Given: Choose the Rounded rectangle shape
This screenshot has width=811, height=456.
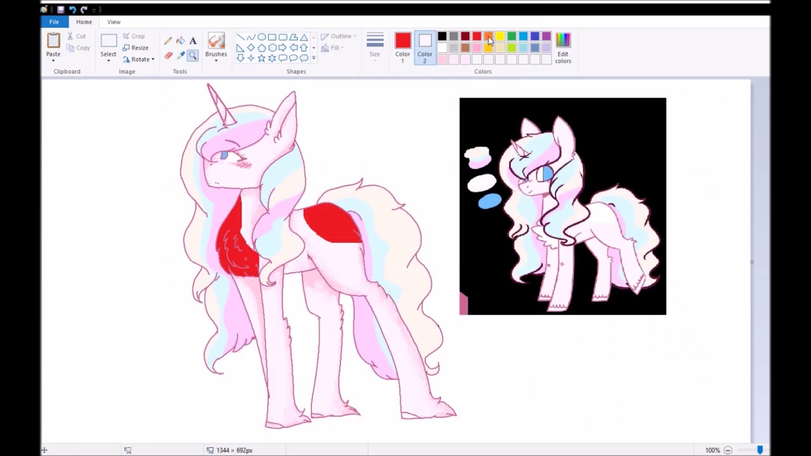Looking at the screenshot, I should pyautogui.click(x=283, y=37).
